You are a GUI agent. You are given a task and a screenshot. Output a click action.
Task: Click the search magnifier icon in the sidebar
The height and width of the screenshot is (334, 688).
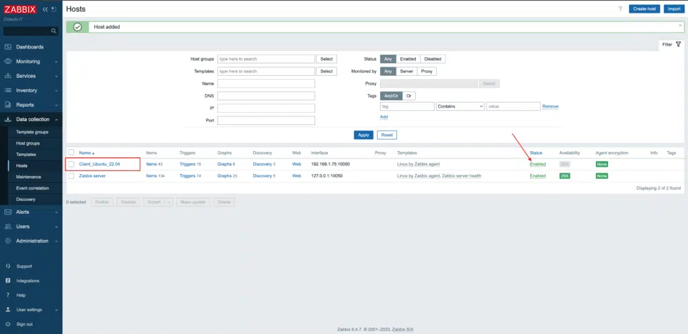[x=54, y=31]
